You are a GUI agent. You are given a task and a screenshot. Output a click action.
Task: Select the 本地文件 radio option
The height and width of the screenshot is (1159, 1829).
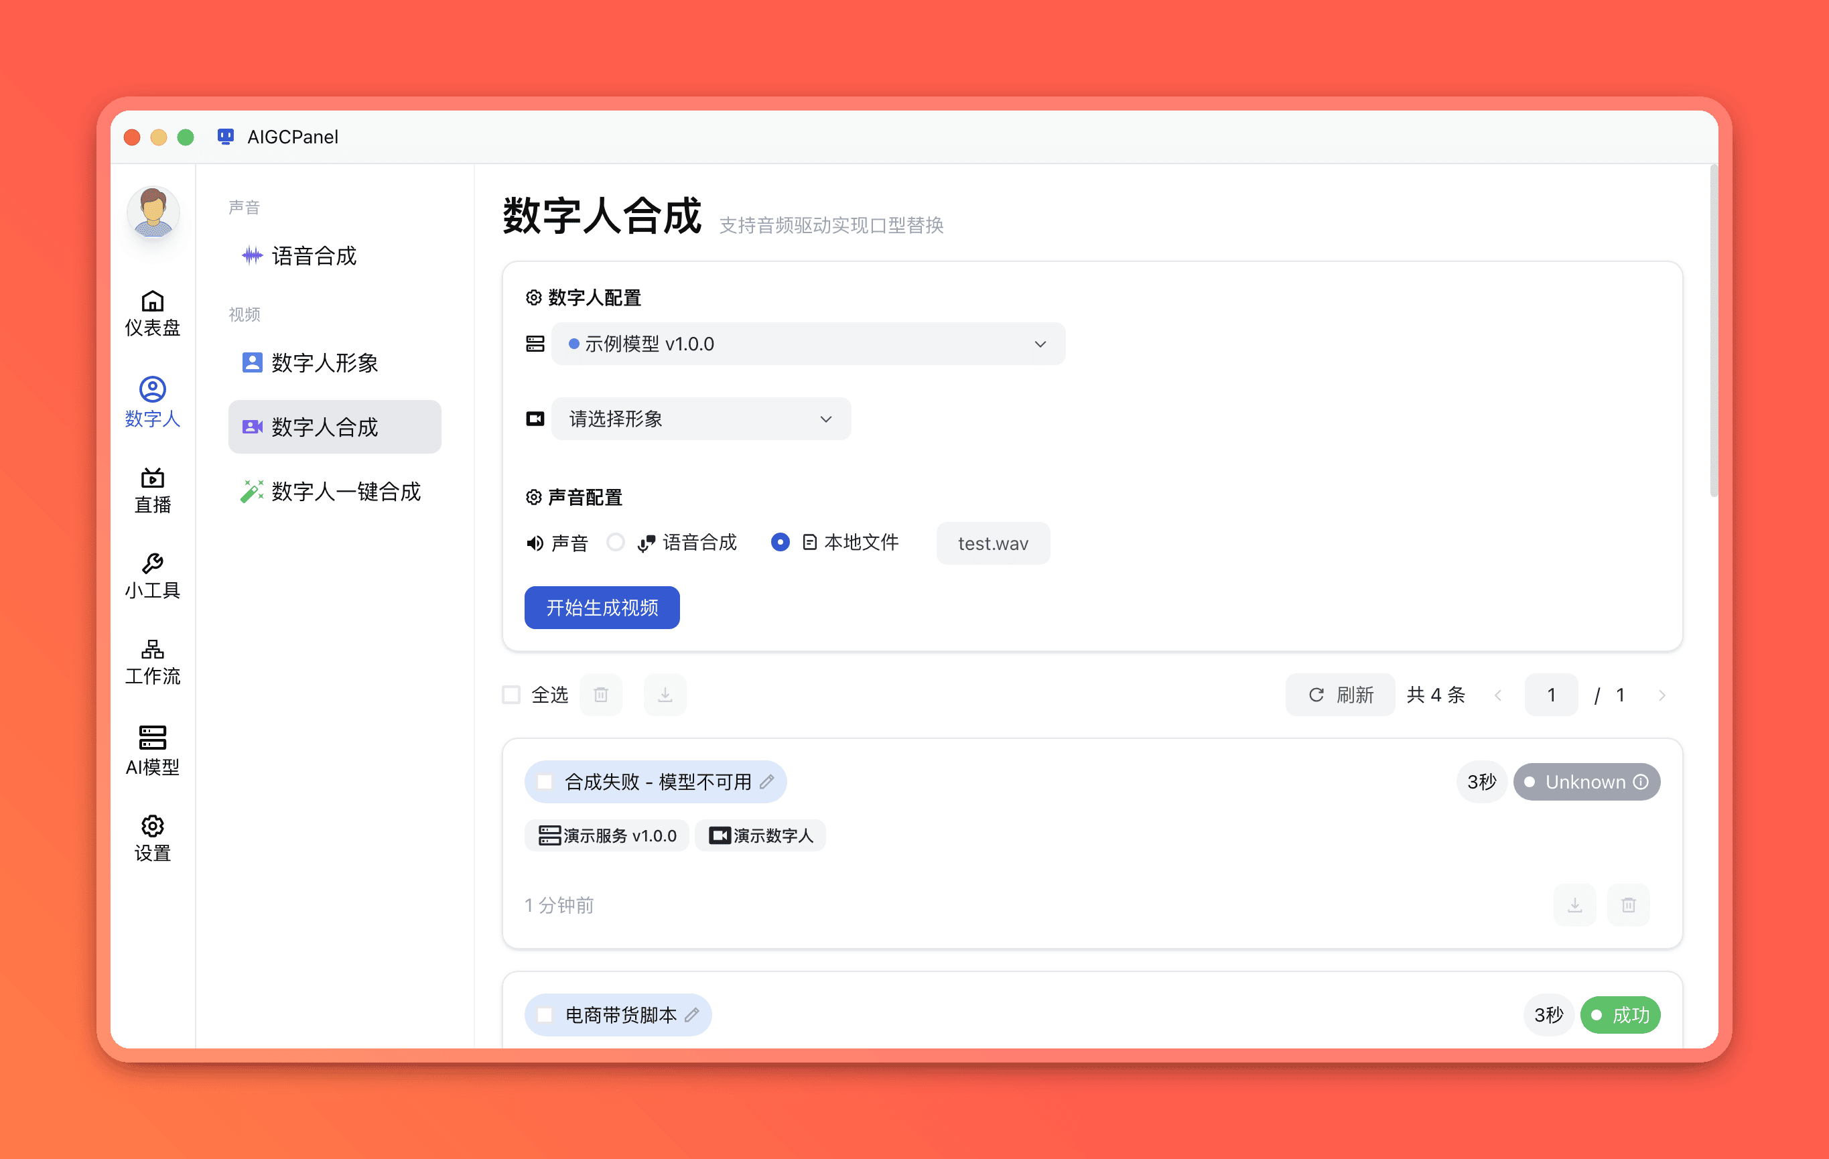[x=780, y=542]
